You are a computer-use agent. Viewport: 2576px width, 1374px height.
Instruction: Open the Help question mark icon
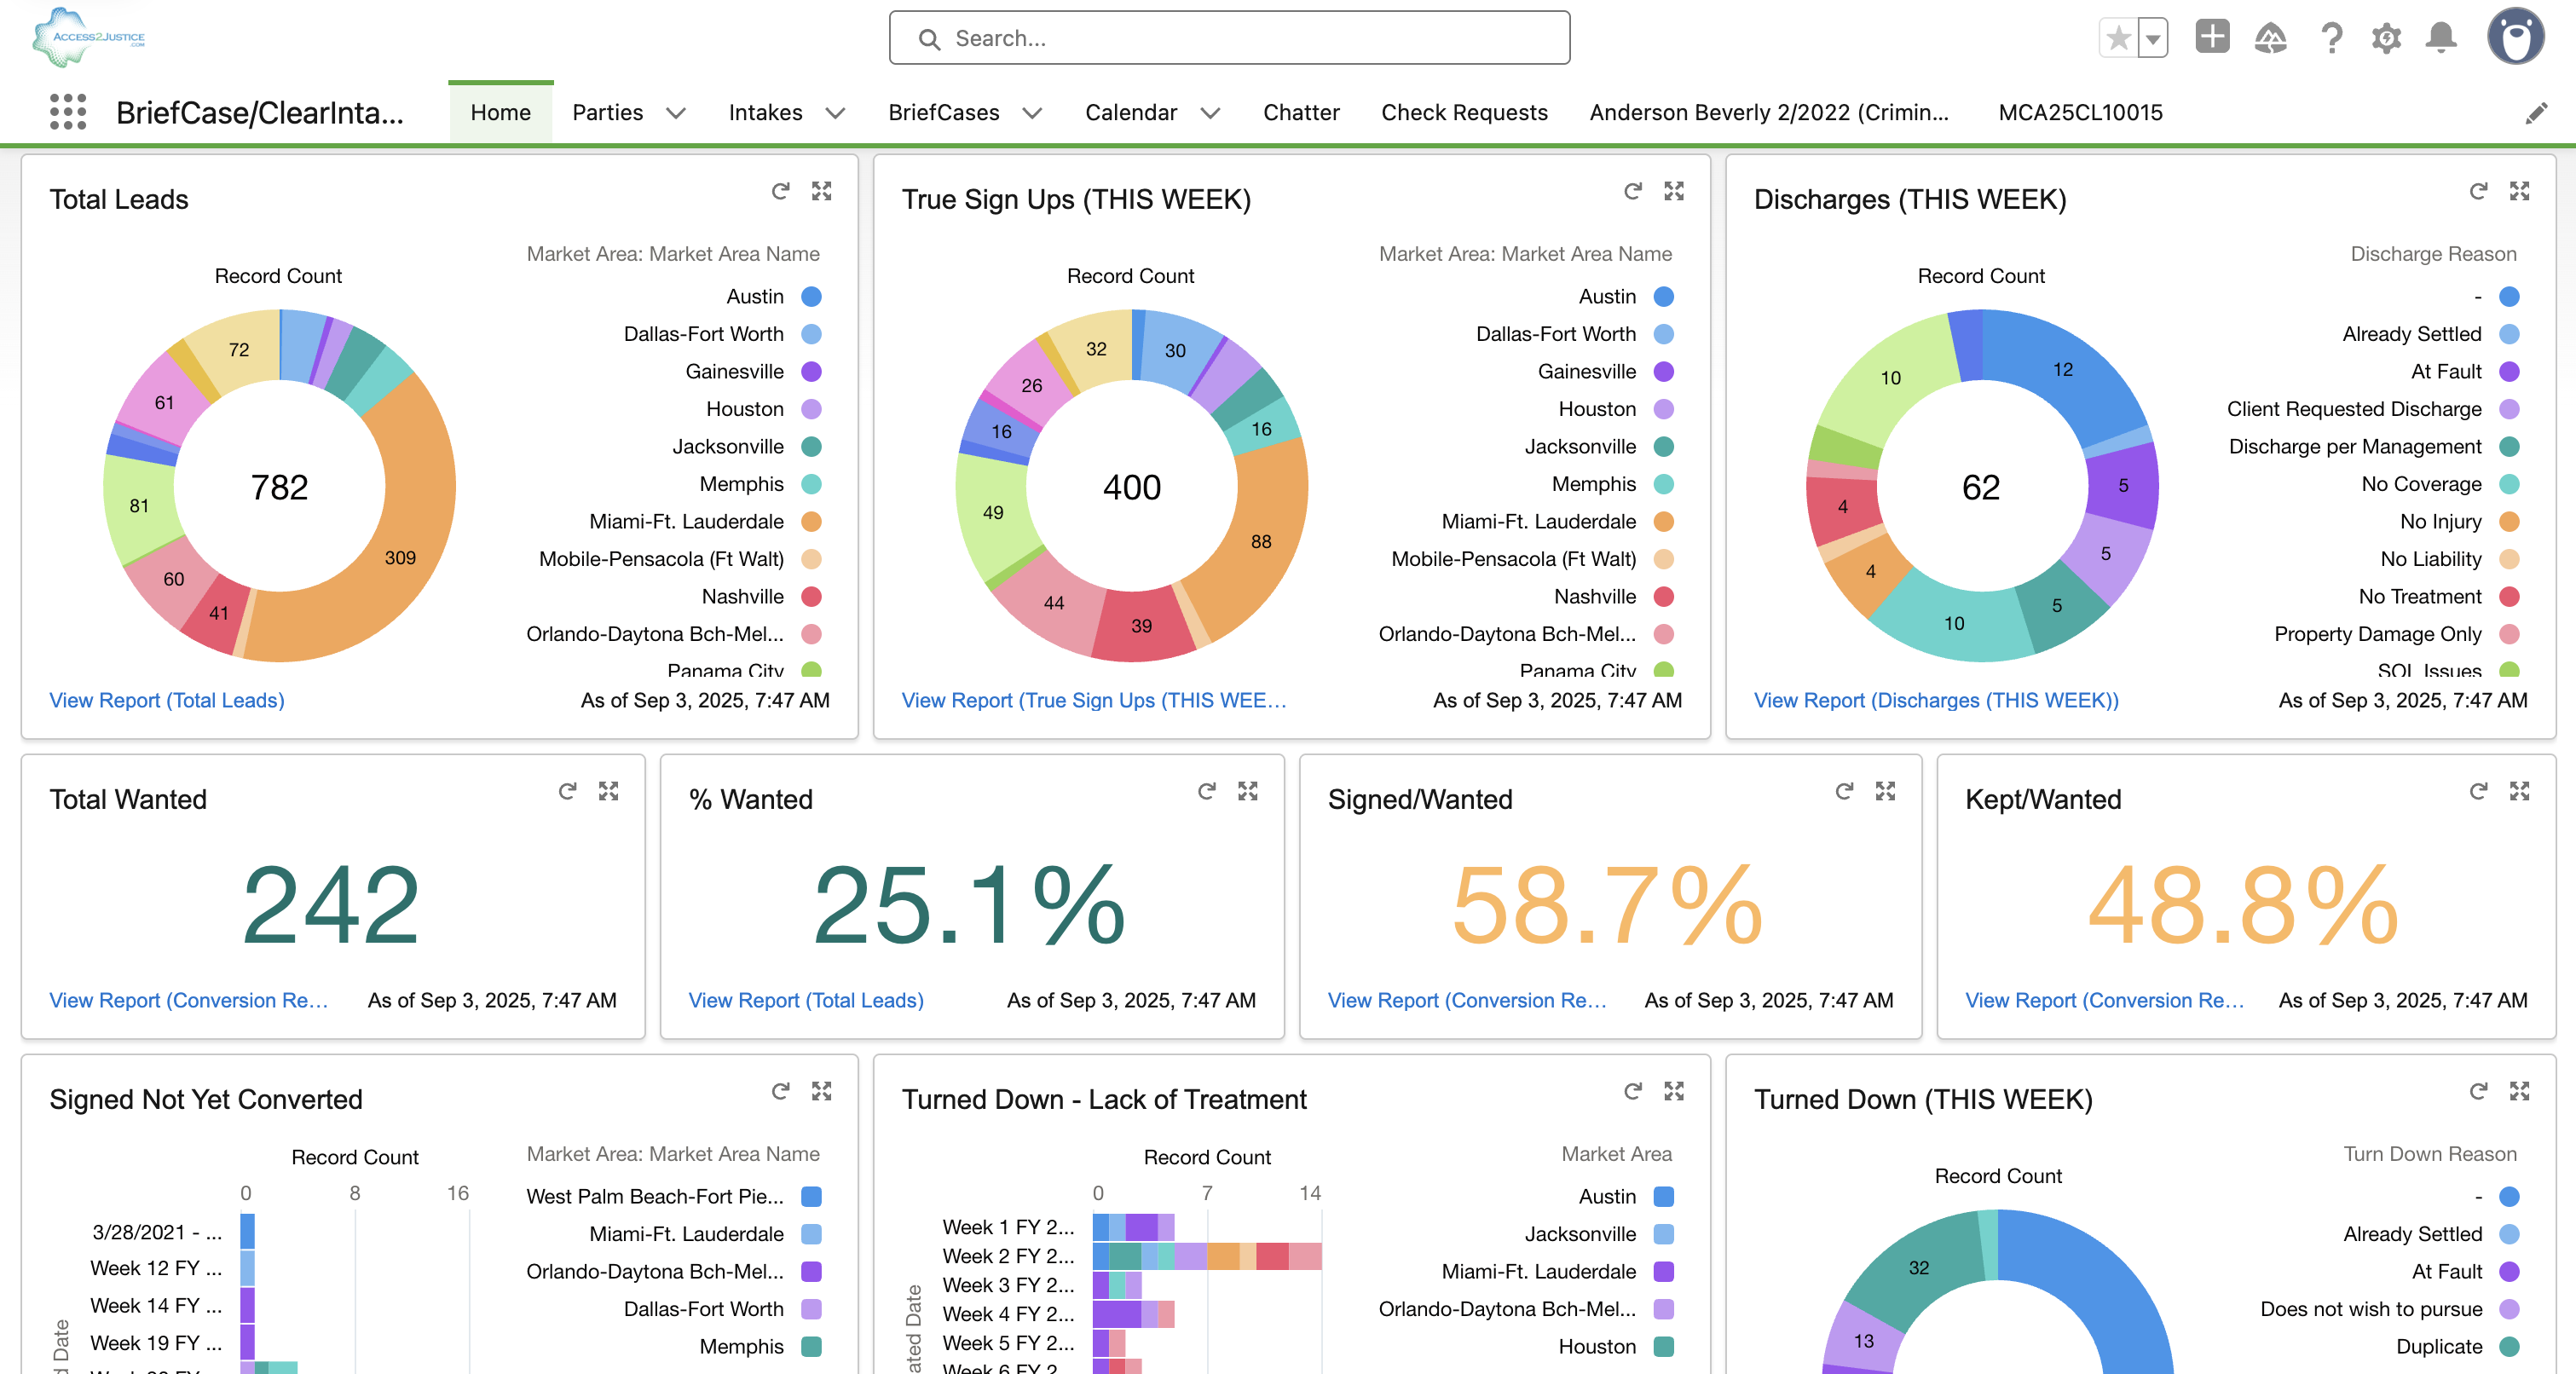(x=2331, y=38)
